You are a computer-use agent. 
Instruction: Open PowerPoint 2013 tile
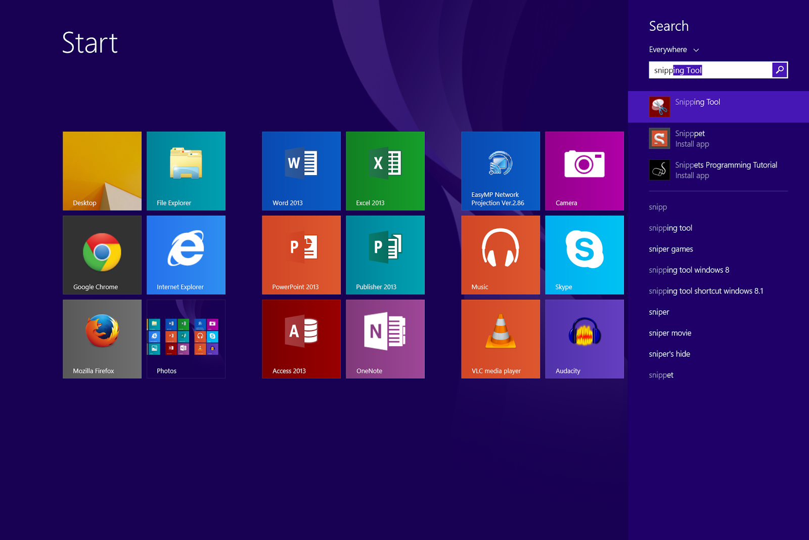coord(301,255)
